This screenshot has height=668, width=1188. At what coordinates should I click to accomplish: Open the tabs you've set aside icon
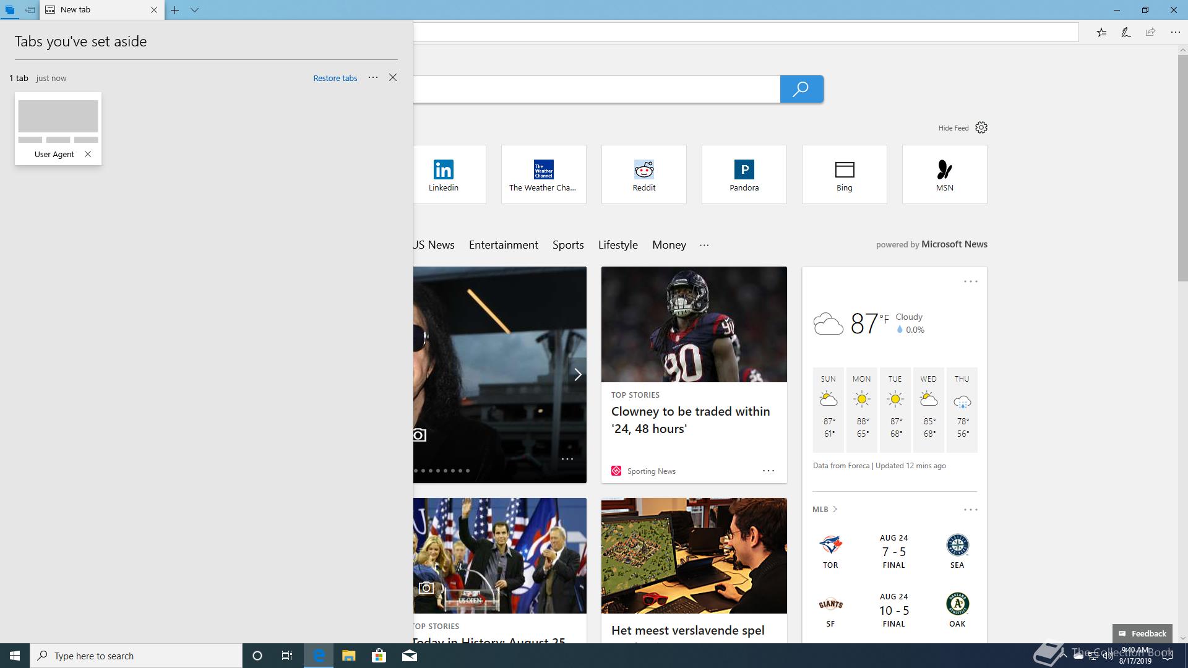tap(10, 10)
